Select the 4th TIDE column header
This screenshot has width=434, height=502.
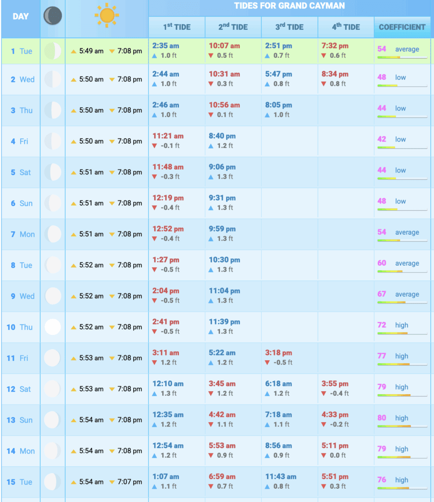pos(345,27)
